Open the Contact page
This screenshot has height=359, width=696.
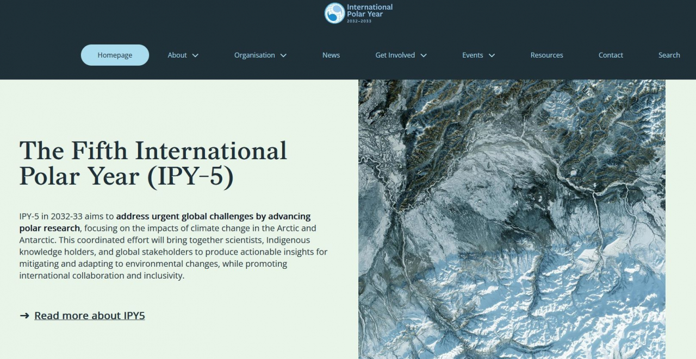tap(611, 55)
